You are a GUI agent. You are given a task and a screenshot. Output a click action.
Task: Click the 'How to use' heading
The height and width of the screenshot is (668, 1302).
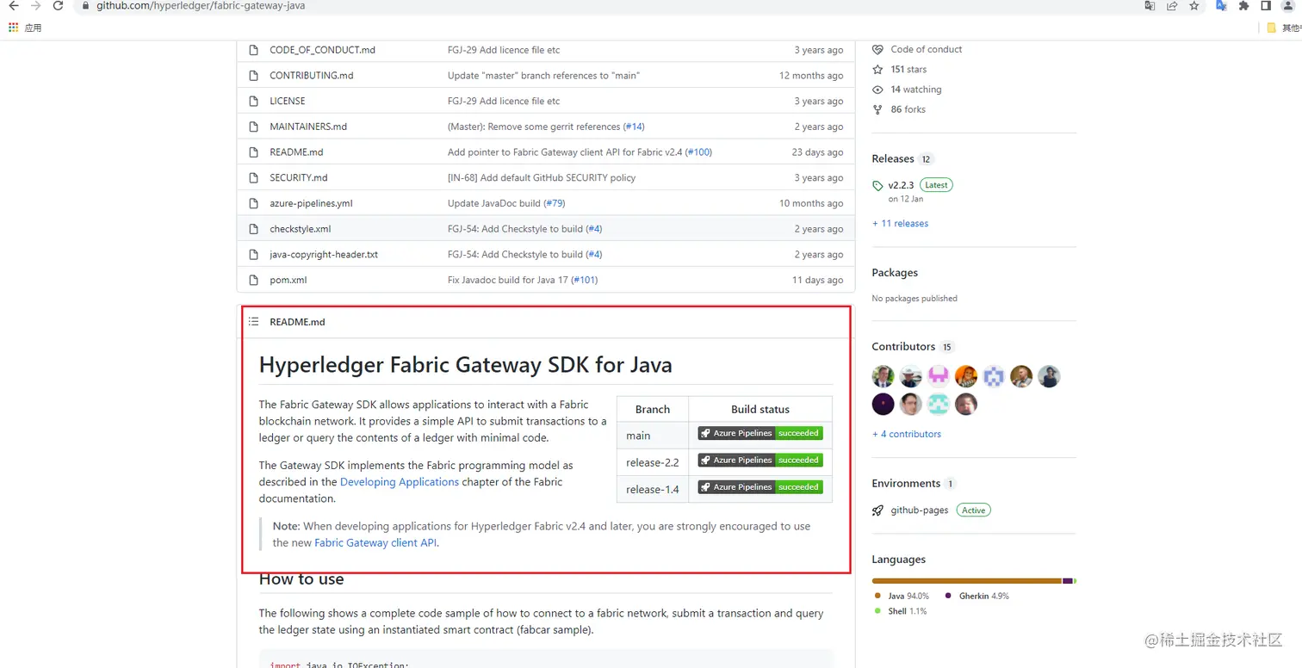pyautogui.click(x=301, y=579)
